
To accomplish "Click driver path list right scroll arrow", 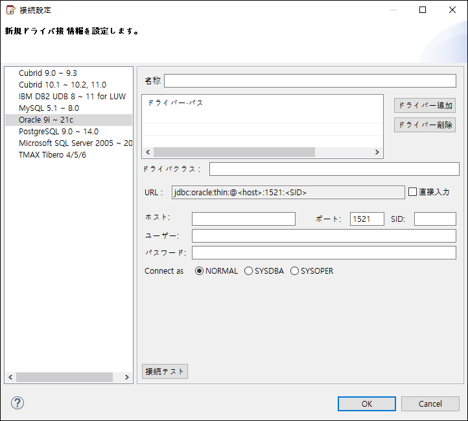I will tap(377, 152).
